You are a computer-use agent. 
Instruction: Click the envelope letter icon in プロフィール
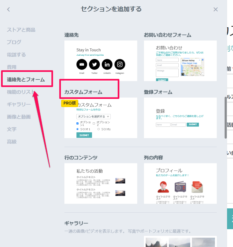coord(197,187)
